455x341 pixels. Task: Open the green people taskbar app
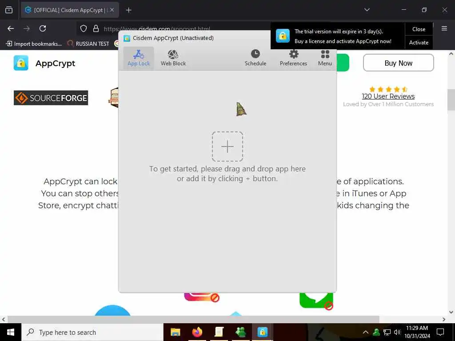click(x=240, y=332)
